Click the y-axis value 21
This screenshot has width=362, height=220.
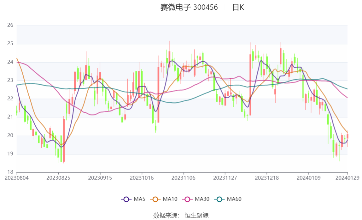(10, 117)
